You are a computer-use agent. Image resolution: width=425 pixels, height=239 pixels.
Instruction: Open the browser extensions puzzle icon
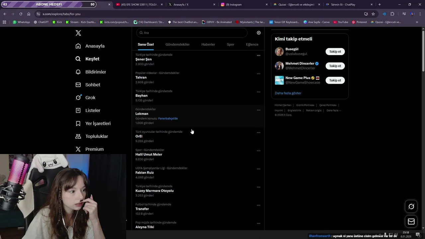(392, 14)
